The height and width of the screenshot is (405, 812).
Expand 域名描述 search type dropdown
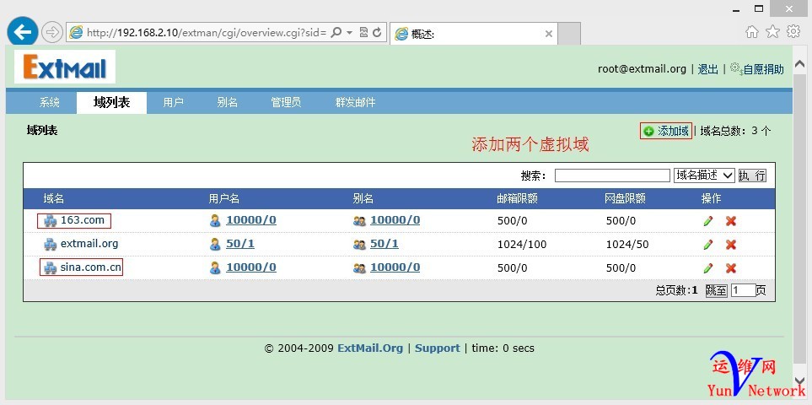[x=704, y=175]
